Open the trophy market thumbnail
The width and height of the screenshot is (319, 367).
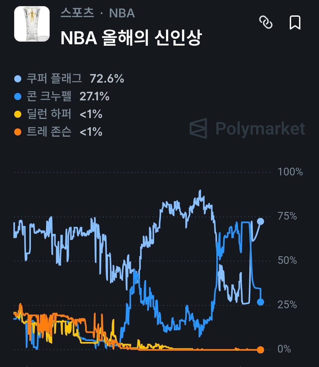pos(32,24)
